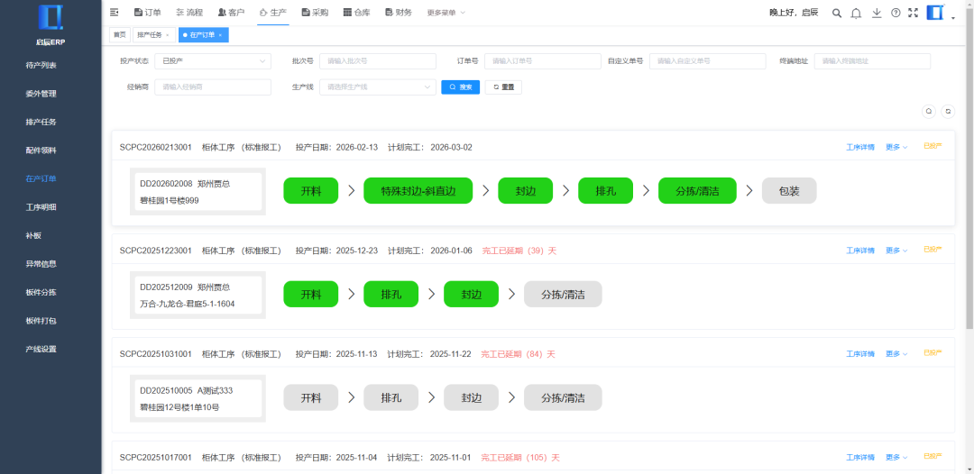Click grey 开料 step of DD202510005

[x=310, y=397]
